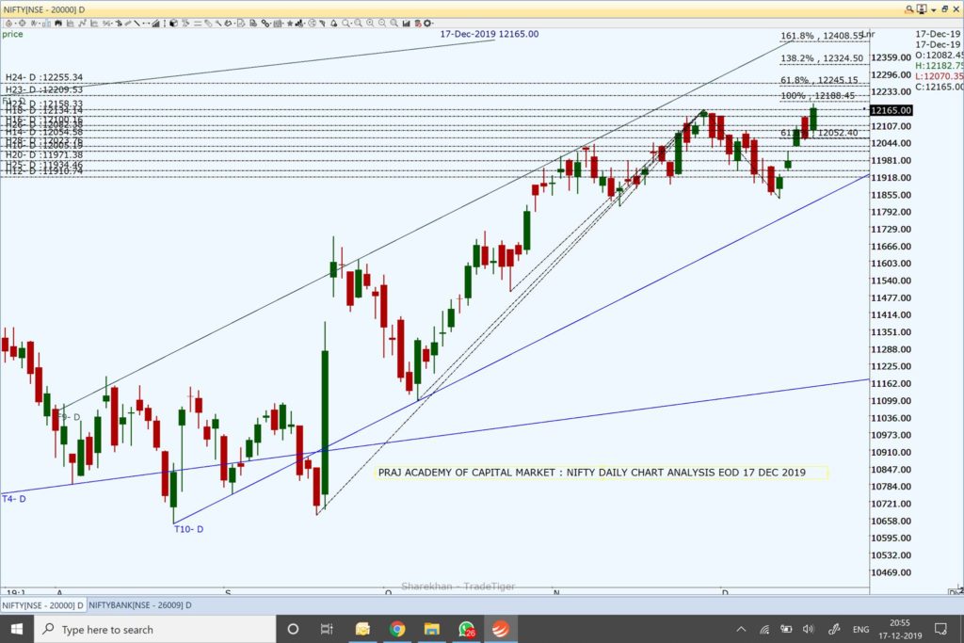Click the 61.8% , 12245.15 Fibonacci label

click(x=819, y=80)
